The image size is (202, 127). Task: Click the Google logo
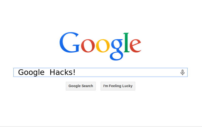(100, 46)
